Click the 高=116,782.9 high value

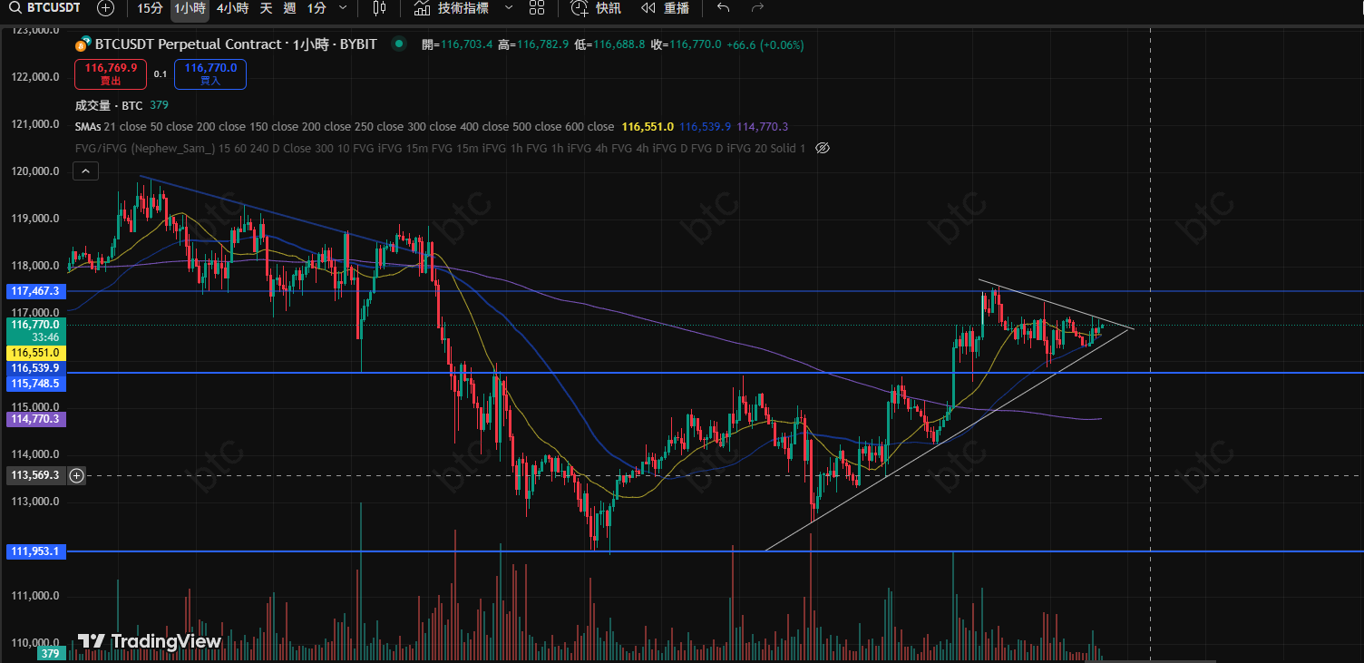pyautogui.click(x=533, y=44)
